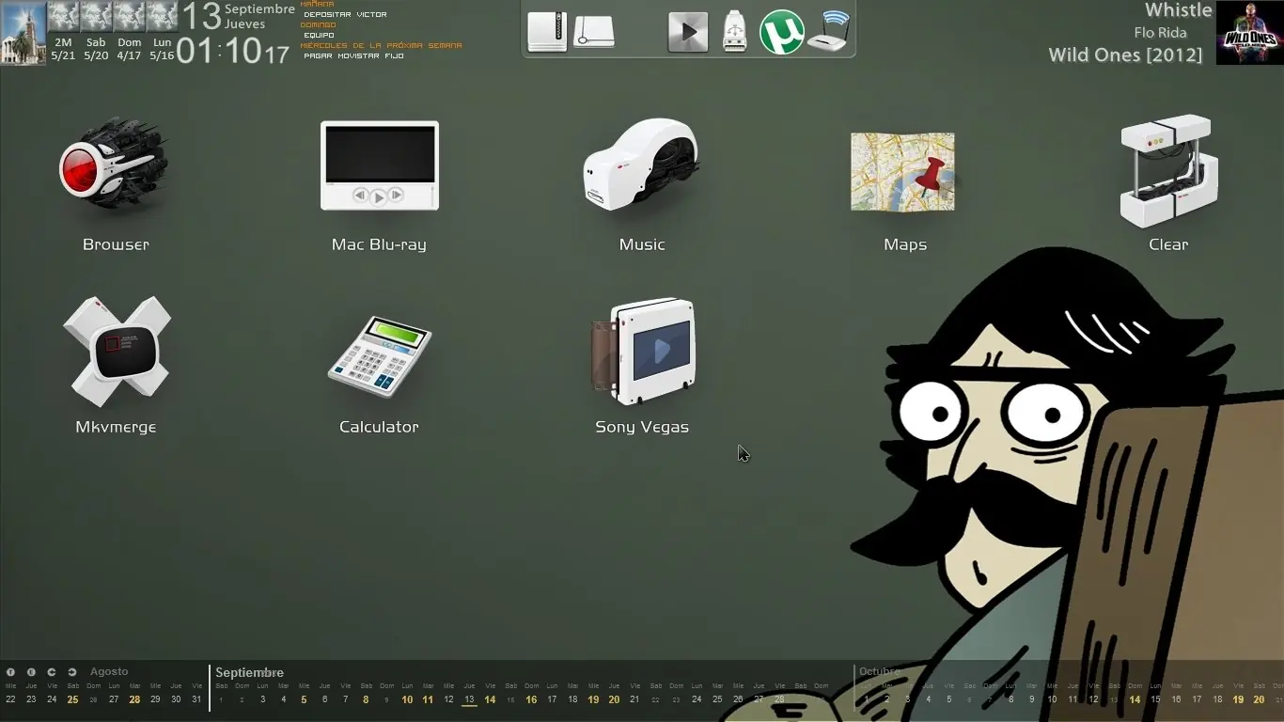Select September 17 in the calendar bar

click(552, 699)
